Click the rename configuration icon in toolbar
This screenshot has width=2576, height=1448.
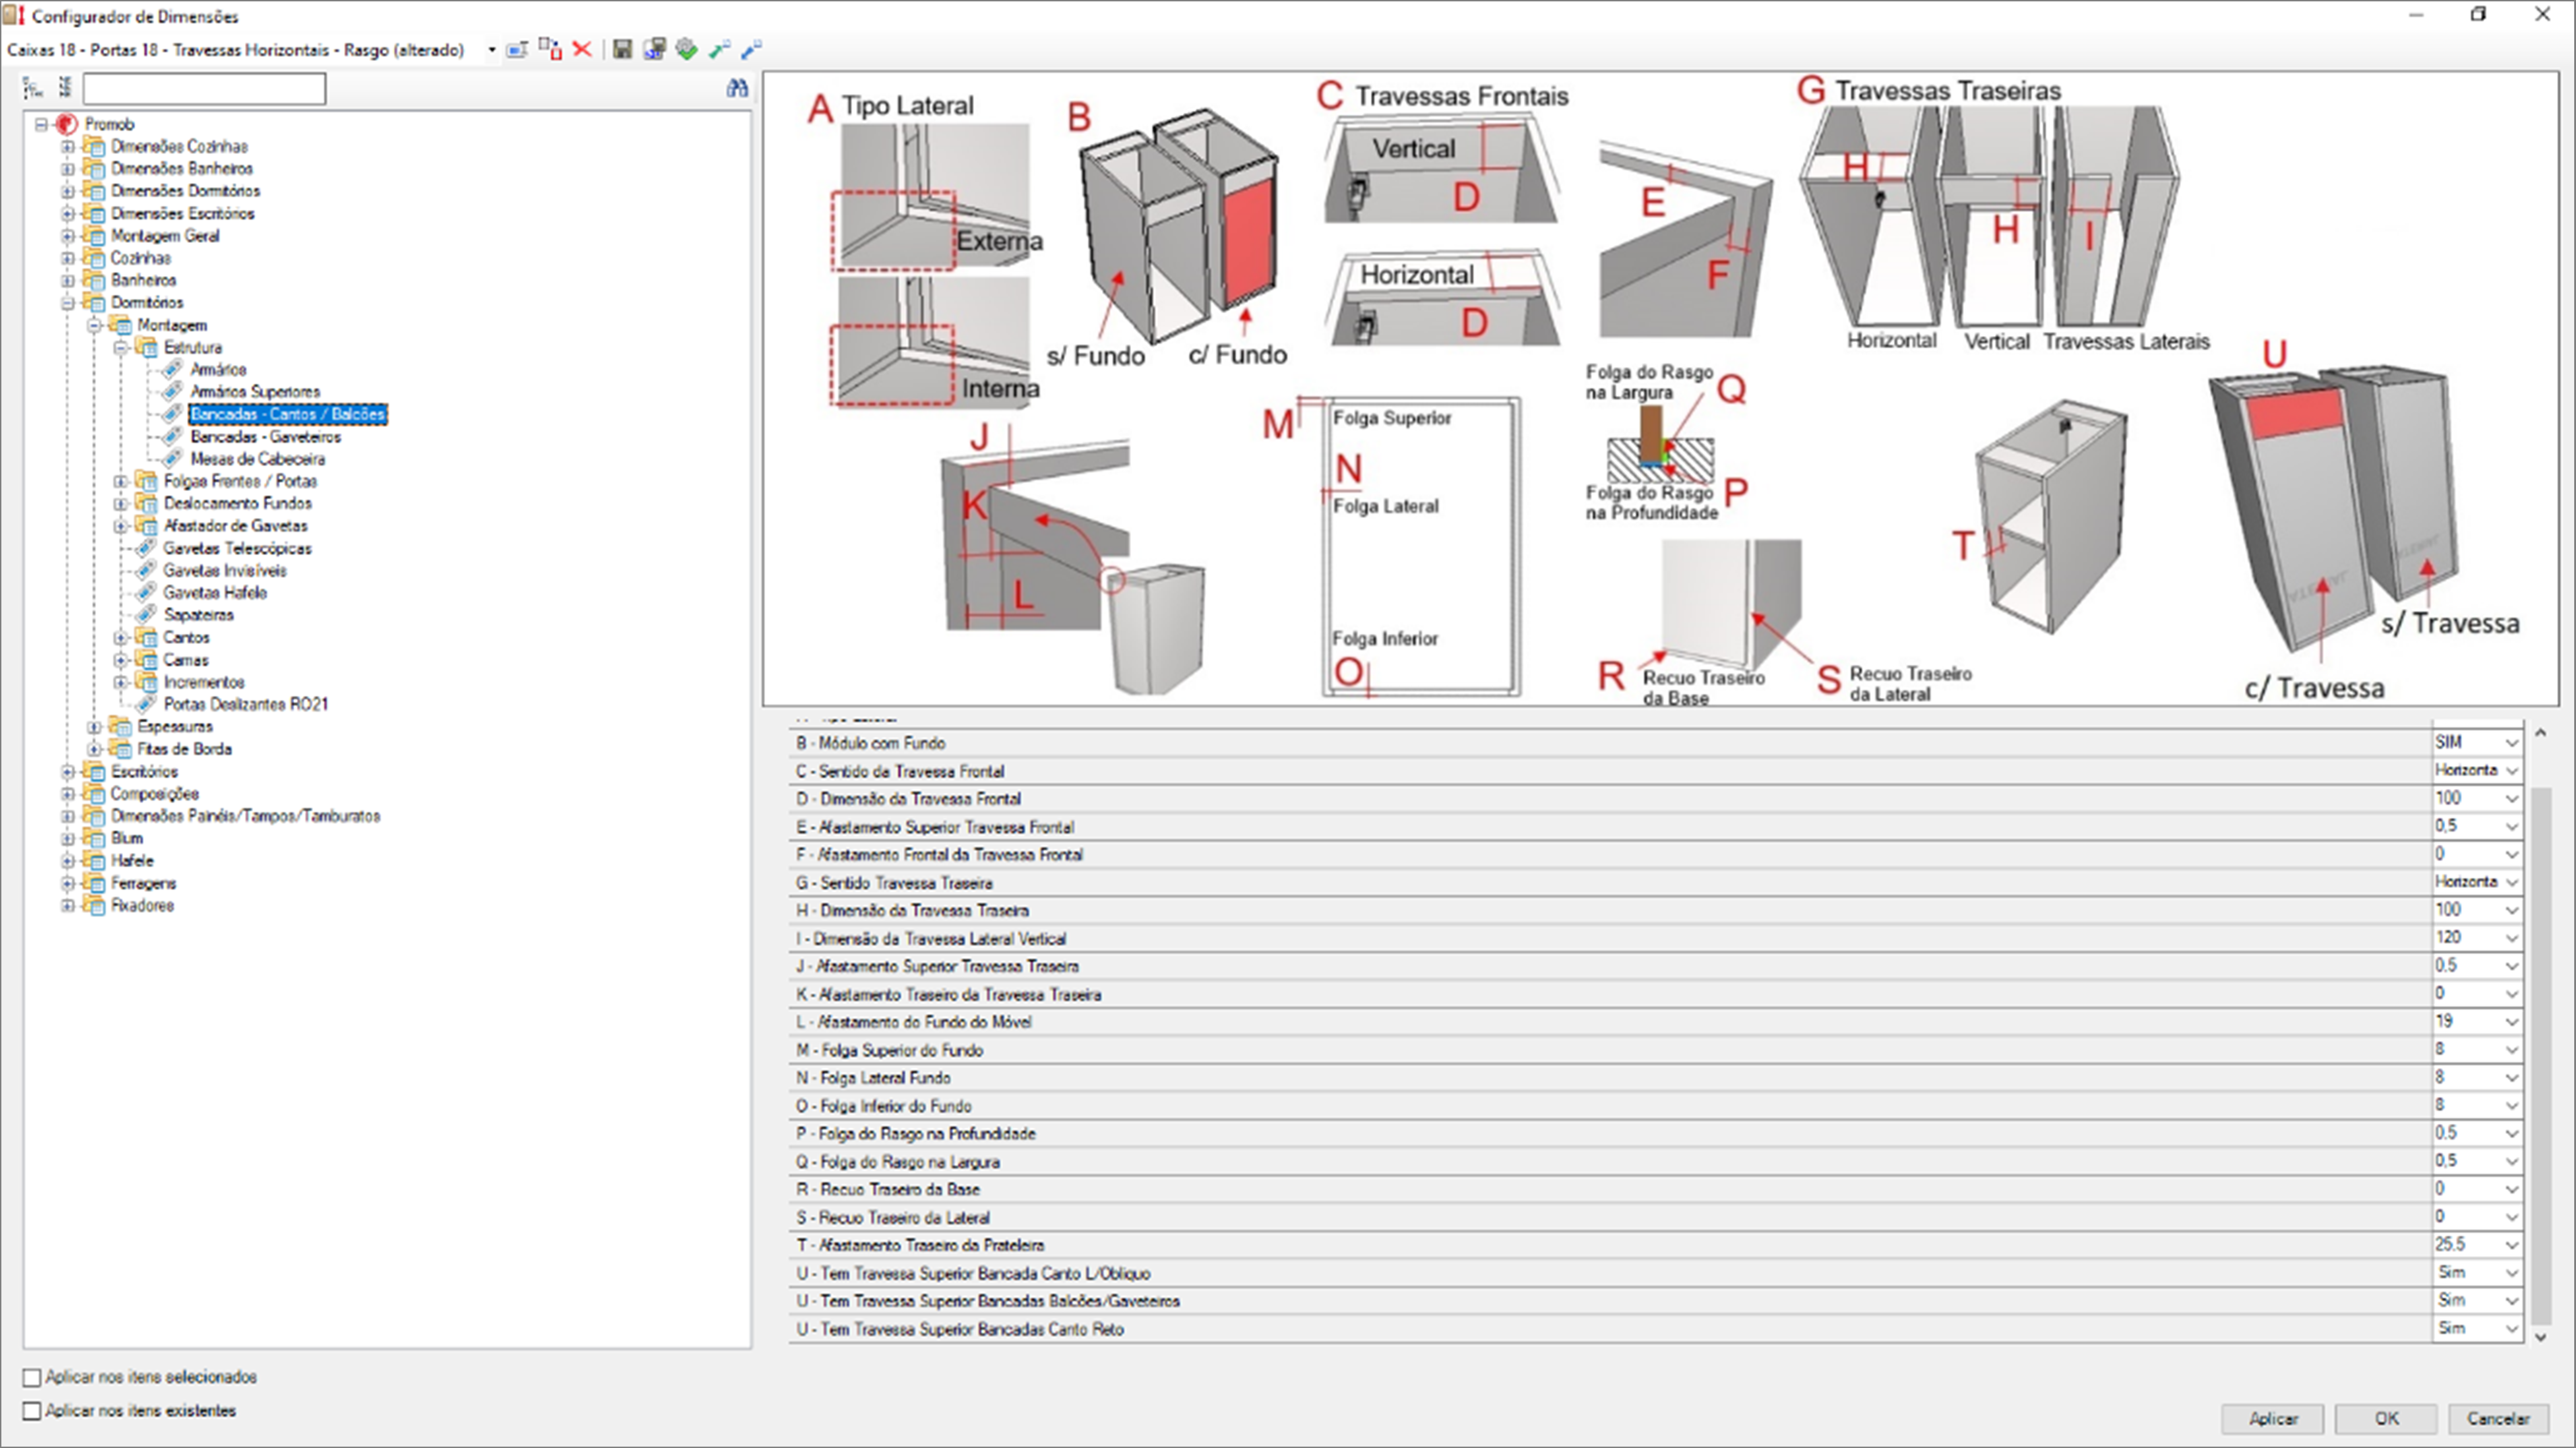517,49
